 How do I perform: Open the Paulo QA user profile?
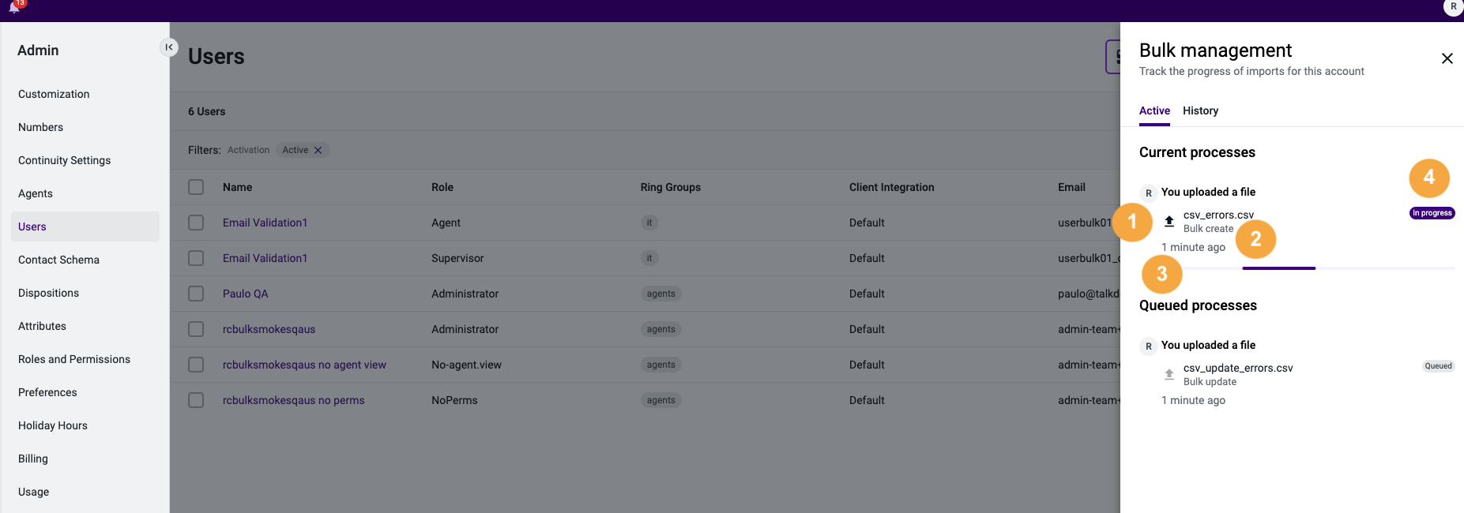click(245, 293)
